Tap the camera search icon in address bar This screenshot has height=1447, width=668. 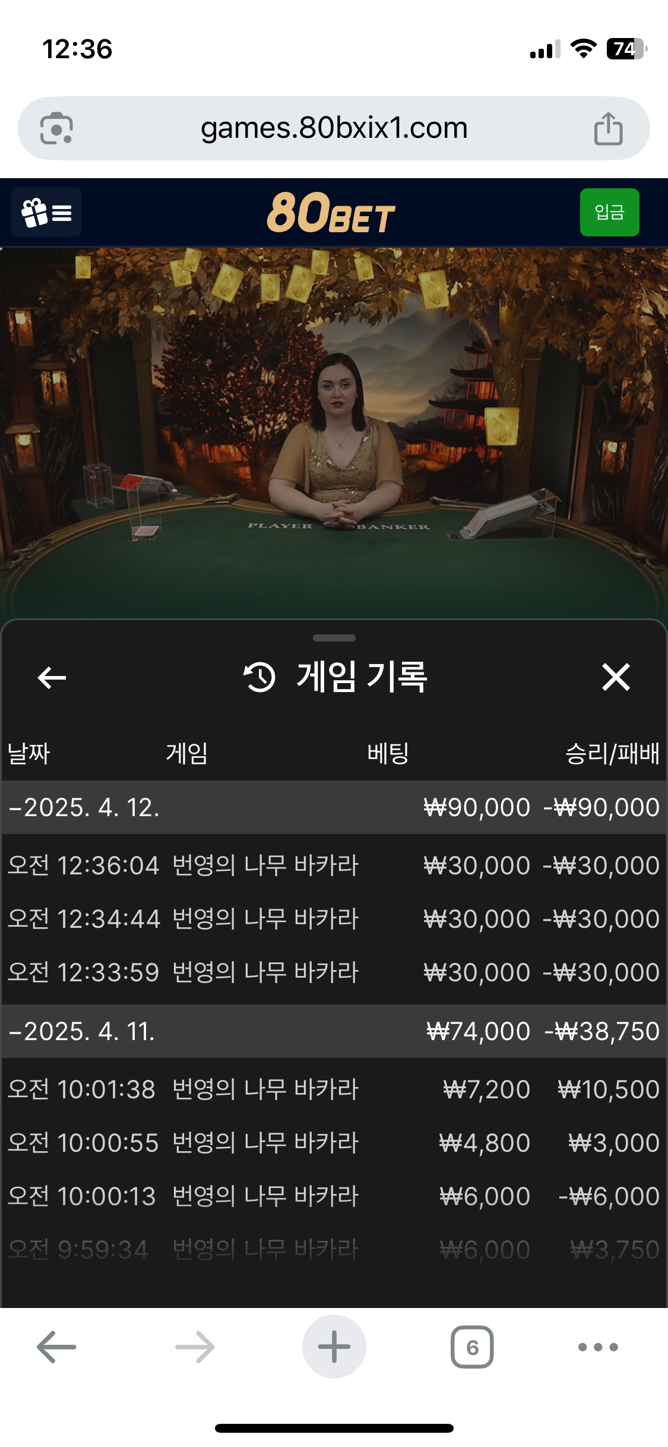[56, 128]
